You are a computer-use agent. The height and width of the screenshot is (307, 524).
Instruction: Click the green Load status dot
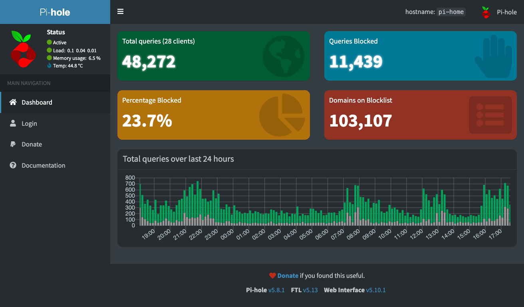coord(50,50)
